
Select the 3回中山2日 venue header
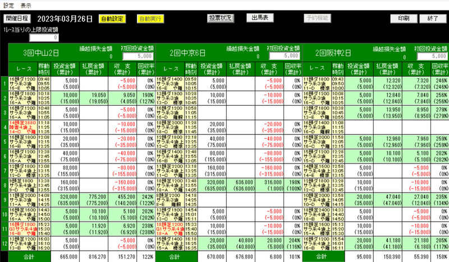pos(41,53)
